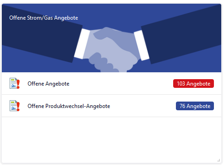
Task: Click the right white shirt cuff in the banner
Action: pyautogui.click(x=142, y=45)
